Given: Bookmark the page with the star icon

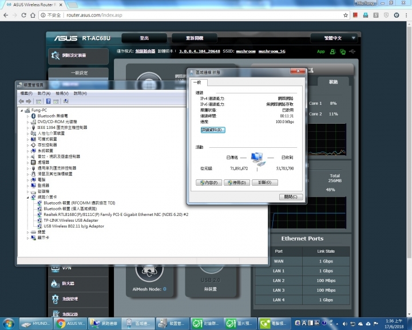Looking at the screenshot, I should pos(346,15).
